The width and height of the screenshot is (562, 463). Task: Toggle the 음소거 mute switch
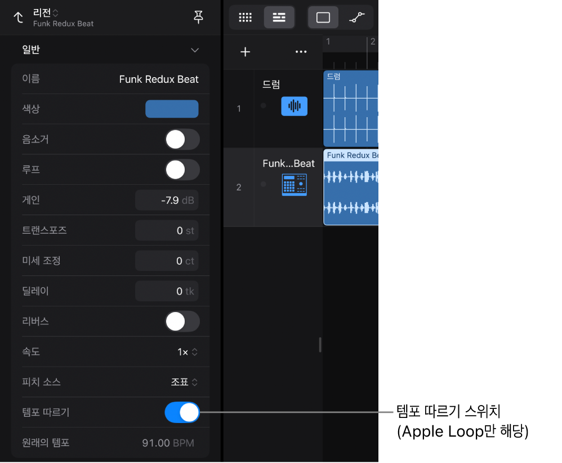tap(182, 139)
